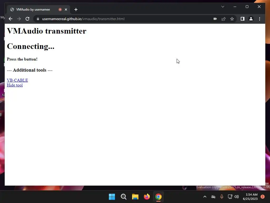This screenshot has height=203, width=270.
Task: Open volume control tray icon
Action: 237,197
